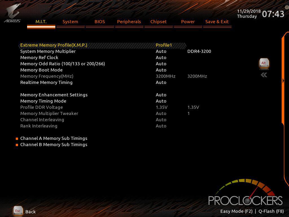Select the Memory Ref Clock label
289x217 pixels.
pyautogui.click(x=39, y=58)
